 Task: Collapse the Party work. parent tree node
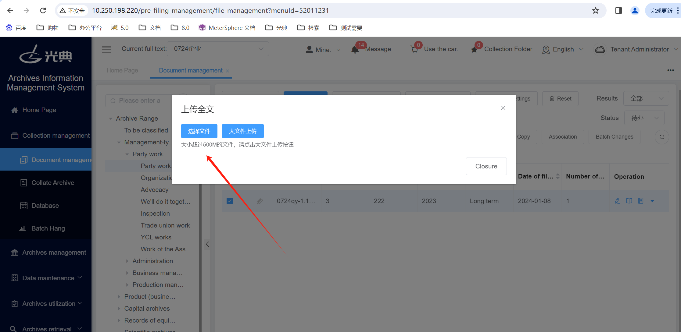click(x=127, y=154)
